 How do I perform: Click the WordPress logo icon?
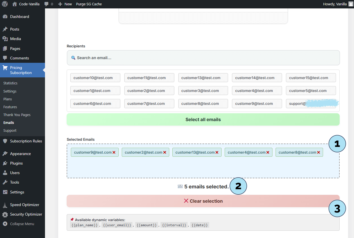(5, 4)
